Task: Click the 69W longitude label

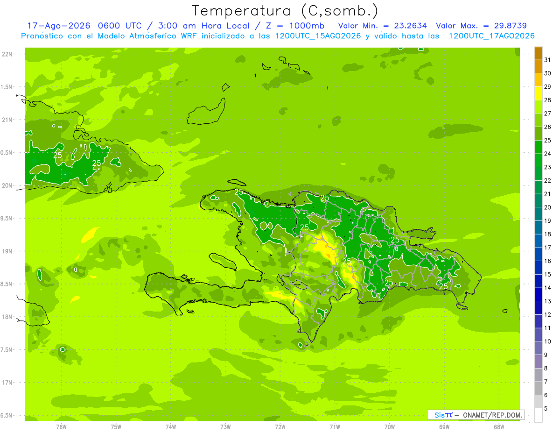Action: (x=444, y=426)
